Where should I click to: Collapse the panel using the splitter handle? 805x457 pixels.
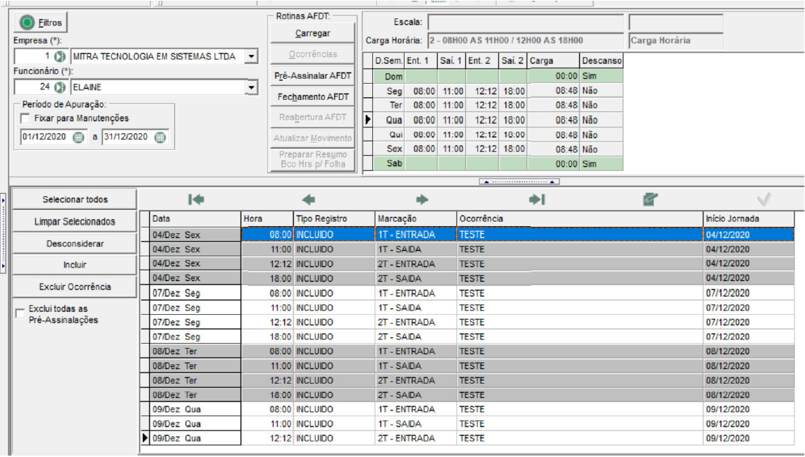[519, 182]
